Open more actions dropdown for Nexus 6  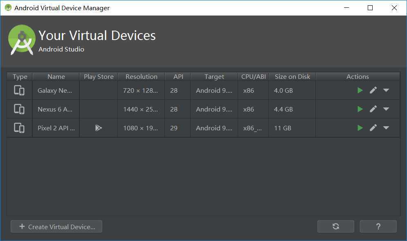386,109
